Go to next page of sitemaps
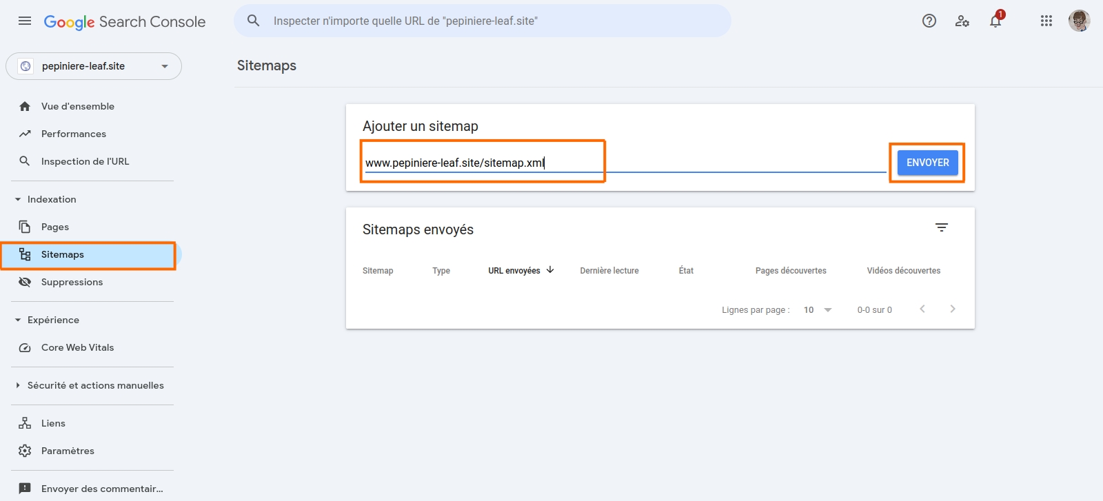This screenshot has width=1103, height=501. tap(953, 309)
